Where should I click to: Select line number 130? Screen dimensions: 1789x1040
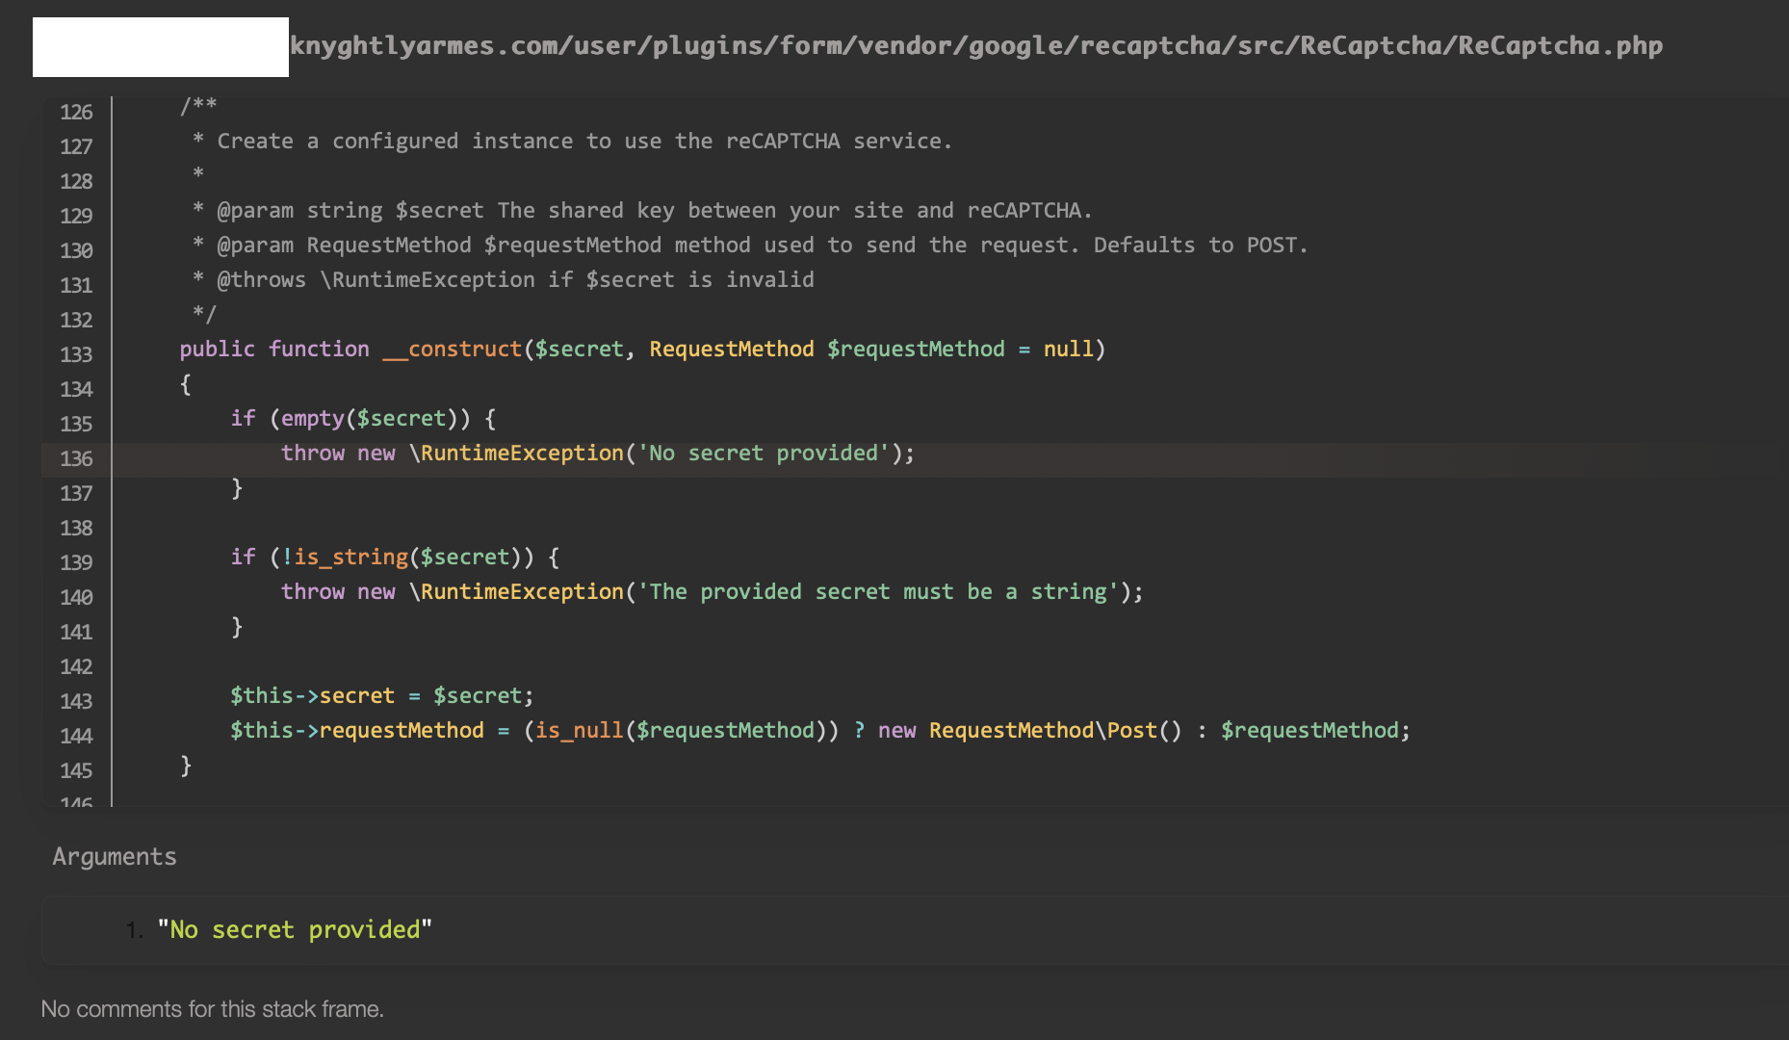pos(76,250)
